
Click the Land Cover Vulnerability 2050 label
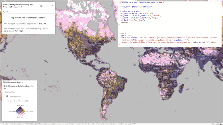[20, 101]
